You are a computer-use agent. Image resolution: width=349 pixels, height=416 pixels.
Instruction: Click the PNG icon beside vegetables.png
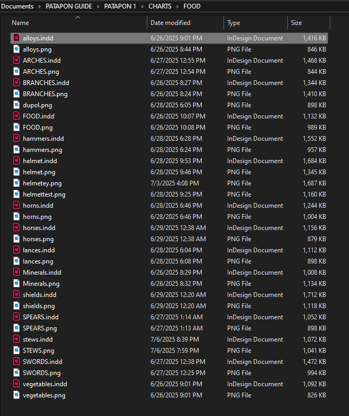pos(16,395)
